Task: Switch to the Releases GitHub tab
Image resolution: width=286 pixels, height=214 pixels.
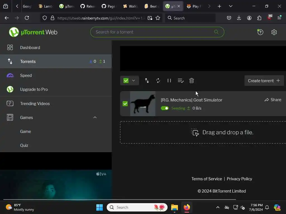Action: [x=88, y=6]
